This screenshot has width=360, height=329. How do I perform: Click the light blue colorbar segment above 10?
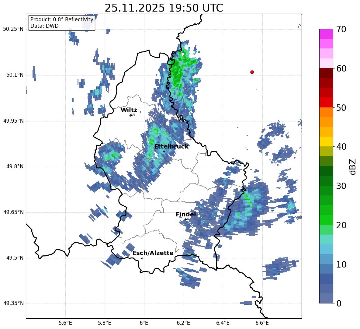click(326, 259)
